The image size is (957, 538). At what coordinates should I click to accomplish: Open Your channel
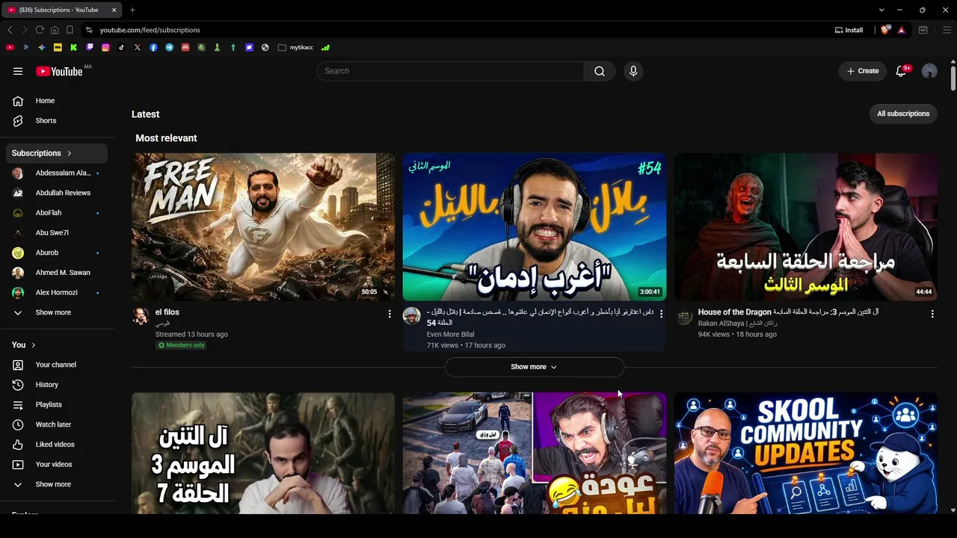pos(57,365)
